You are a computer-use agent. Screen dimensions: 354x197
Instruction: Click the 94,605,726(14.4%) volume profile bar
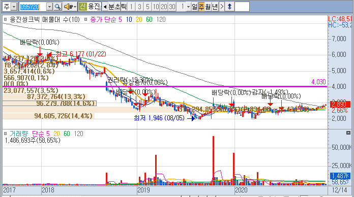(x=48, y=116)
